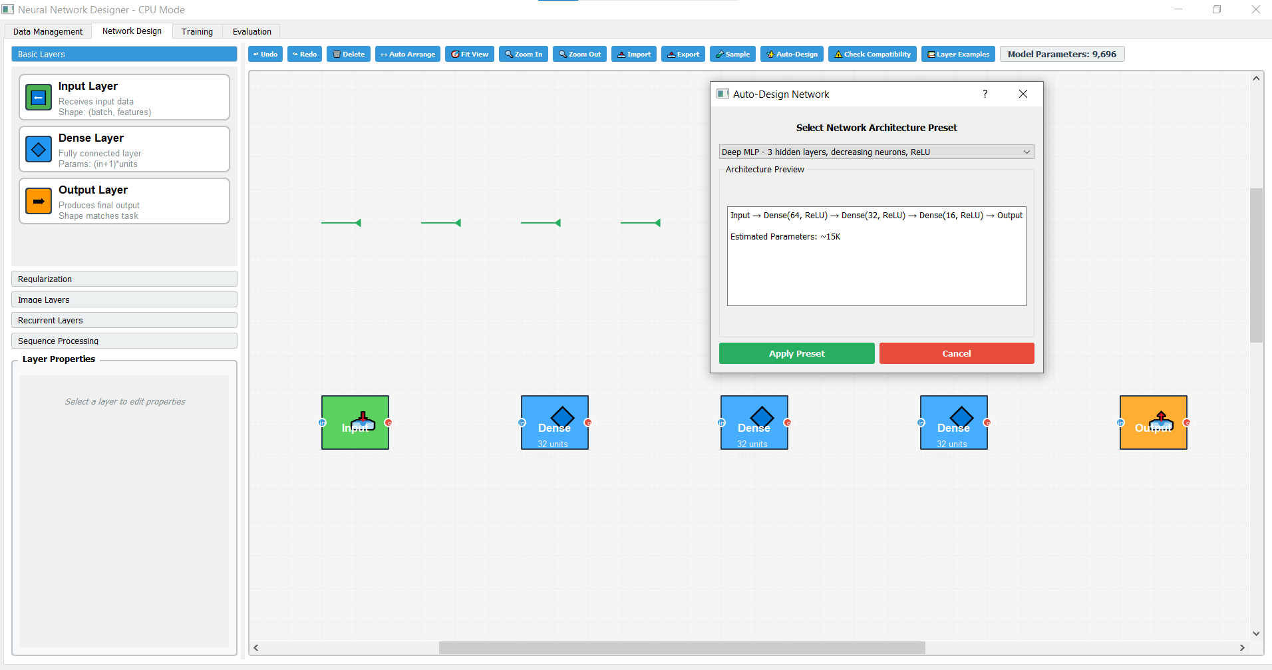Expand the Regularization layer category
1272x670 pixels.
click(x=124, y=279)
